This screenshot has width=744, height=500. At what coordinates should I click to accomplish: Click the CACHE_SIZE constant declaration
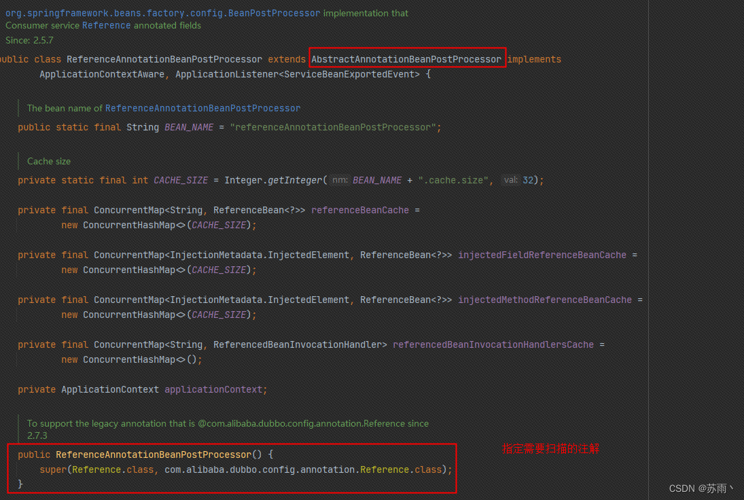(181, 181)
